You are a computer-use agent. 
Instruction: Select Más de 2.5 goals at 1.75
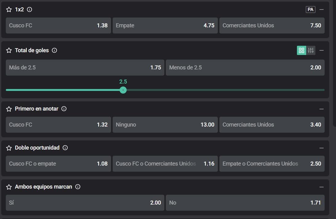(x=85, y=68)
